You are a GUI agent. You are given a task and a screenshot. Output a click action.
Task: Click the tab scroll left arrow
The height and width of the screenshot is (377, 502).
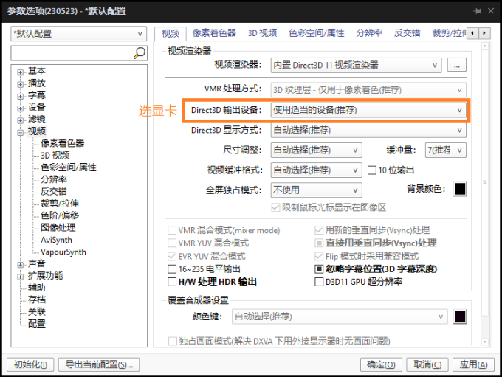483,33
